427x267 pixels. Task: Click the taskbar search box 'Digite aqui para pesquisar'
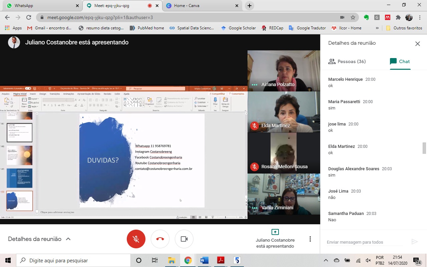pos(73,260)
